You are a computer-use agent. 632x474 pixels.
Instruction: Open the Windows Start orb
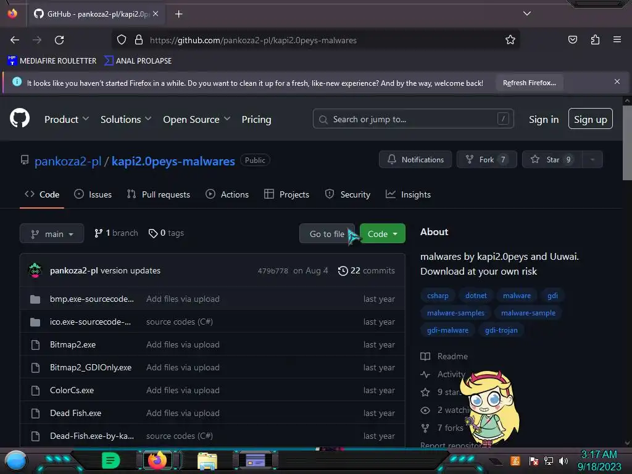[16, 461]
